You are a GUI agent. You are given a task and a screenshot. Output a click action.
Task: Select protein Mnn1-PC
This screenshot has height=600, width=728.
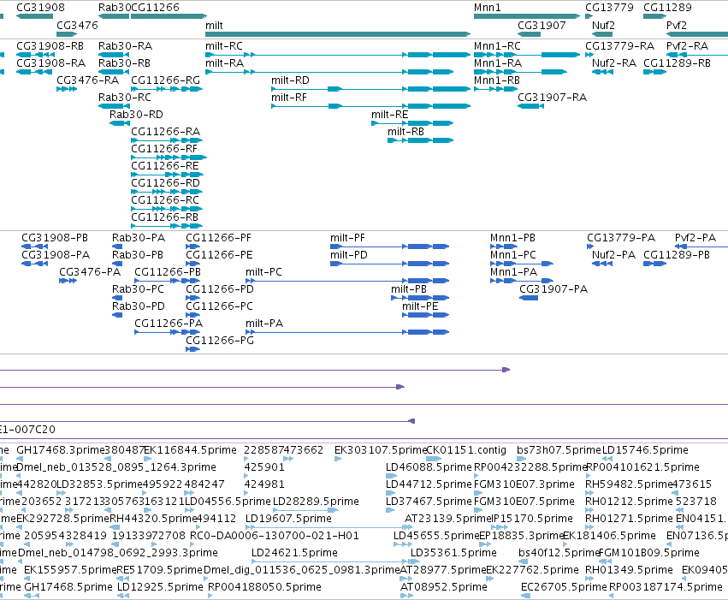tap(522, 264)
